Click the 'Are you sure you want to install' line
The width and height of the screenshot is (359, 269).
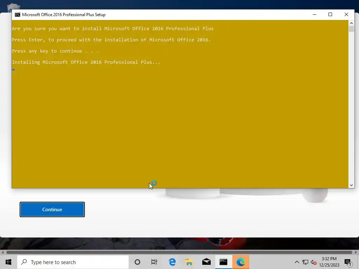[x=113, y=29]
